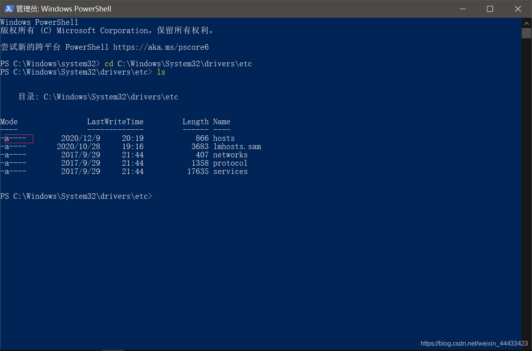532x351 pixels.
Task: Click the 'protocol' file name
Action: pyautogui.click(x=230, y=163)
